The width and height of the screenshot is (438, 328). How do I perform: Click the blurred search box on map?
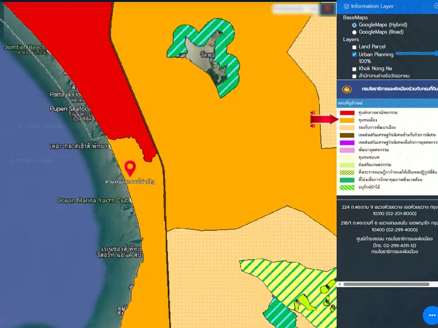coord(296,9)
